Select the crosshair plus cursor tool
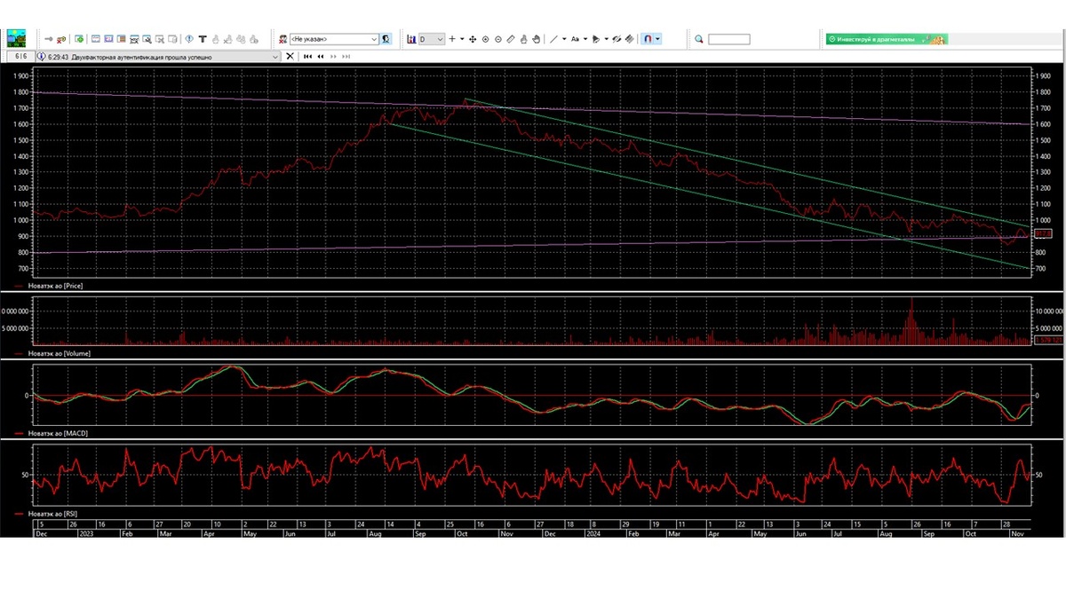 pos(452,39)
